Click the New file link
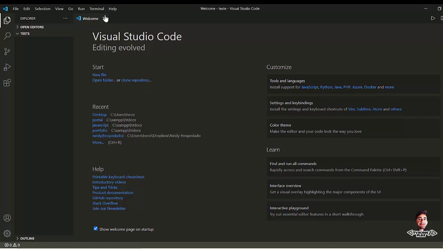Image resolution: width=443 pixels, height=249 pixels. (99, 75)
